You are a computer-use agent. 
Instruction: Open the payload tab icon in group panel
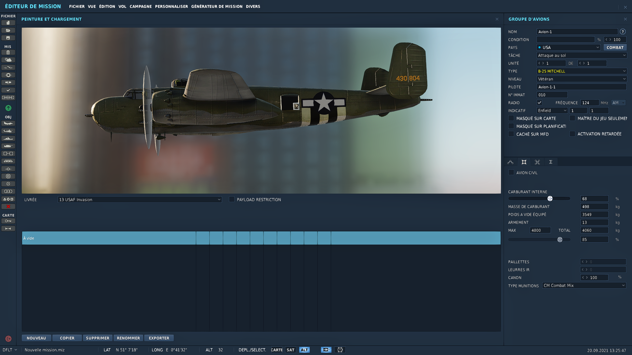[x=524, y=162]
